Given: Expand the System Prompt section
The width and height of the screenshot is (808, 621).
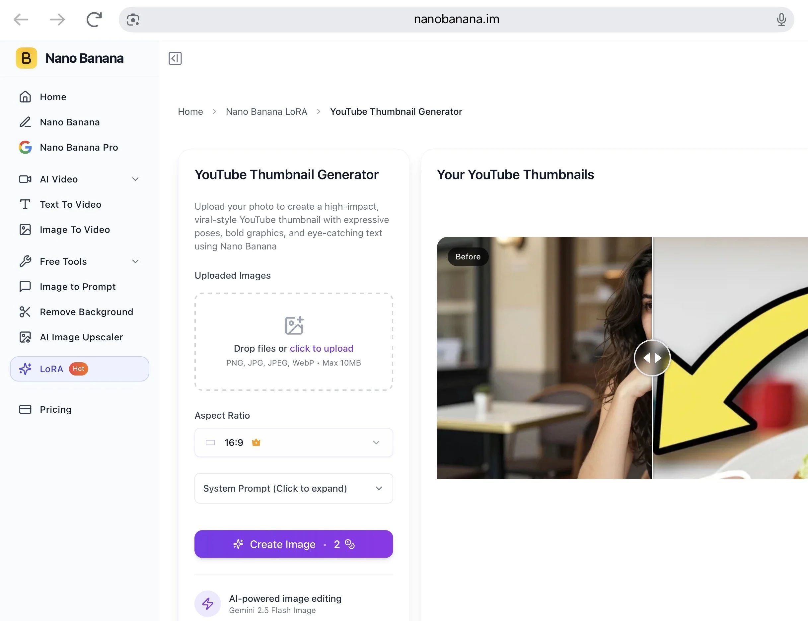Looking at the screenshot, I should [x=294, y=488].
